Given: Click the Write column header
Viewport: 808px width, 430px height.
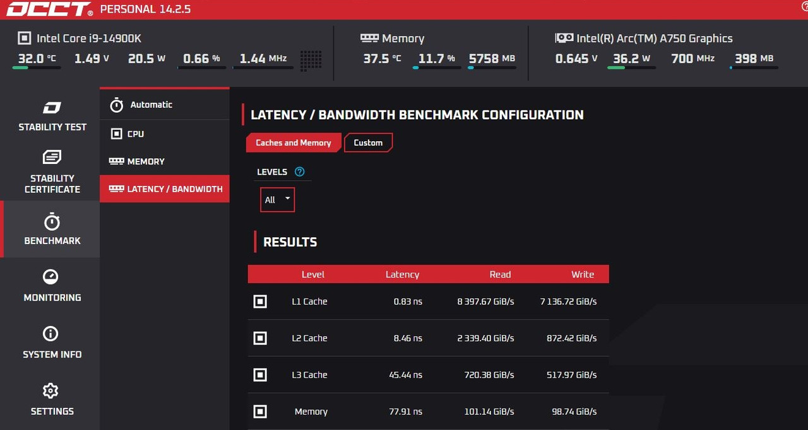Looking at the screenshot, I should pos(583,274).
